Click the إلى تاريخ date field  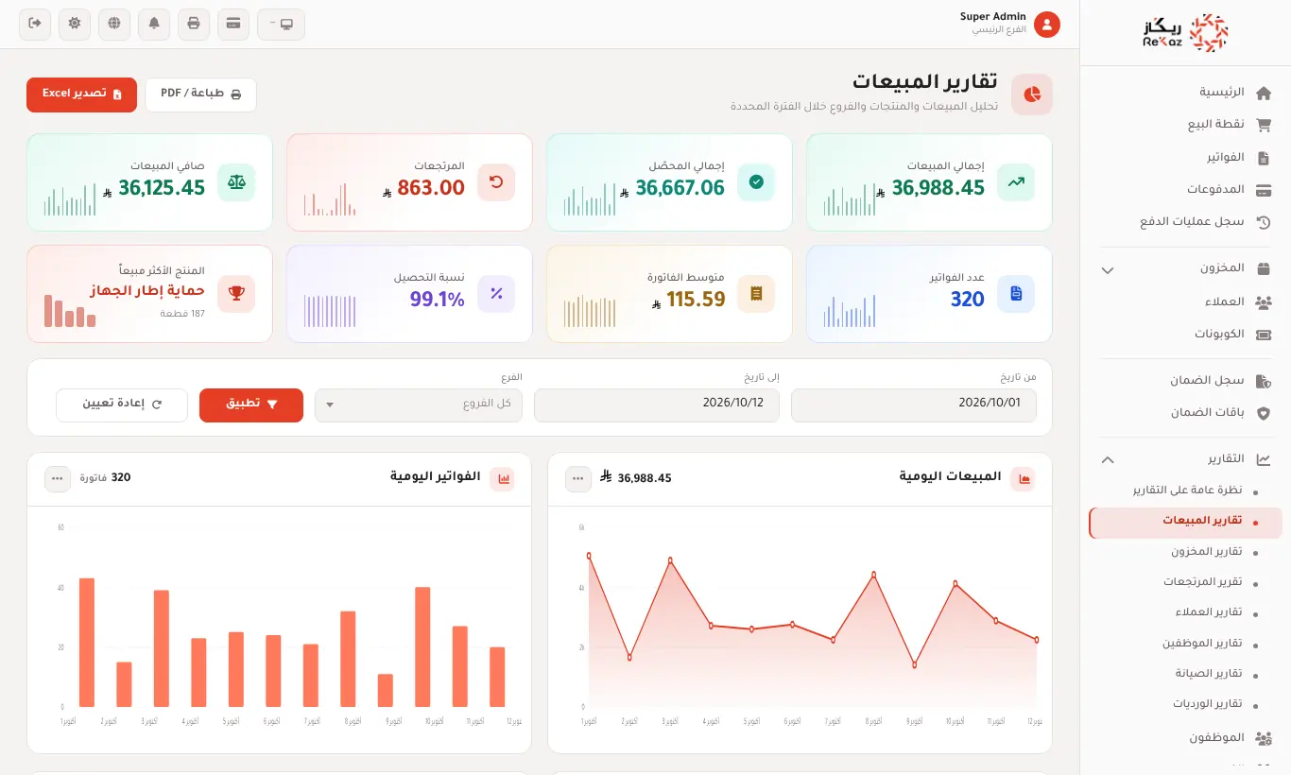[x=657, y=405]
